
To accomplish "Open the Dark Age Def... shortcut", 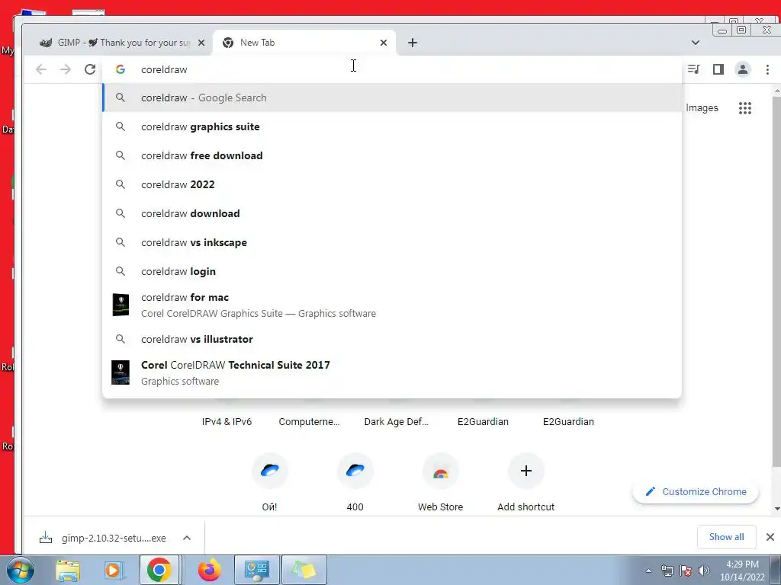I will pos(397,421).
